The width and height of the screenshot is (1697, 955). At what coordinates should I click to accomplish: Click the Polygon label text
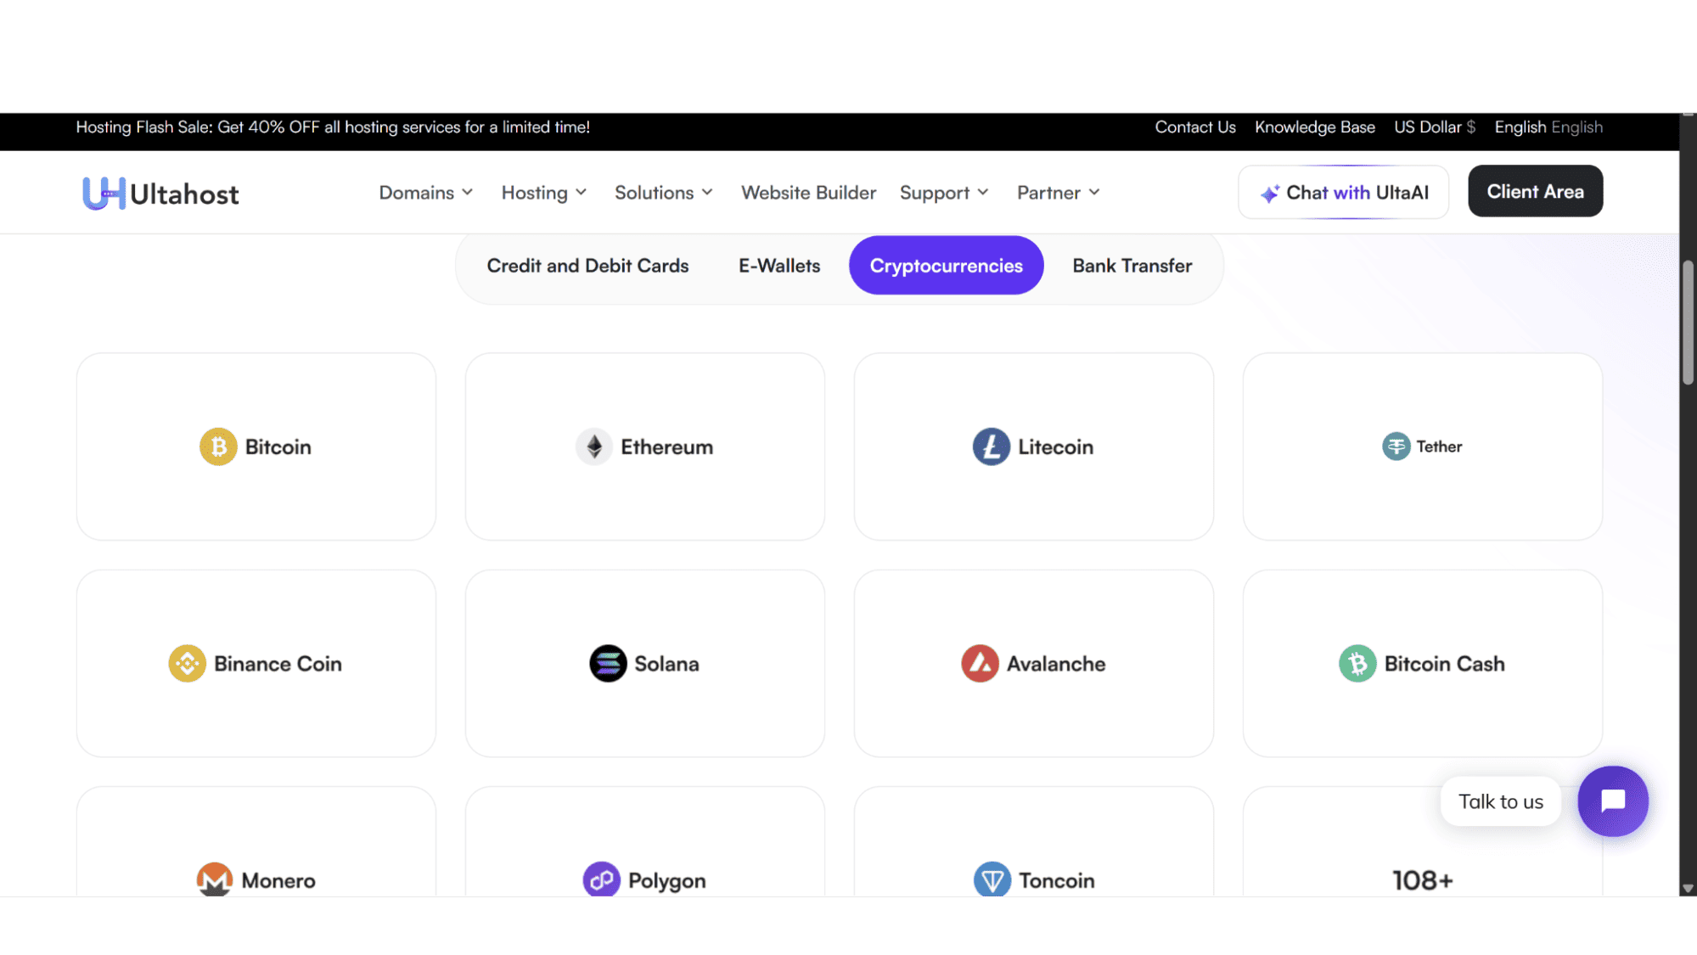pyautogui.click(x=666, y=881)
